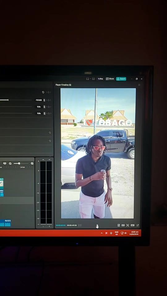The width and height of the screenshot is (167, 296).
Task: Click the stepper of the second 0.0s field
Action: click(x=44, y=113)
